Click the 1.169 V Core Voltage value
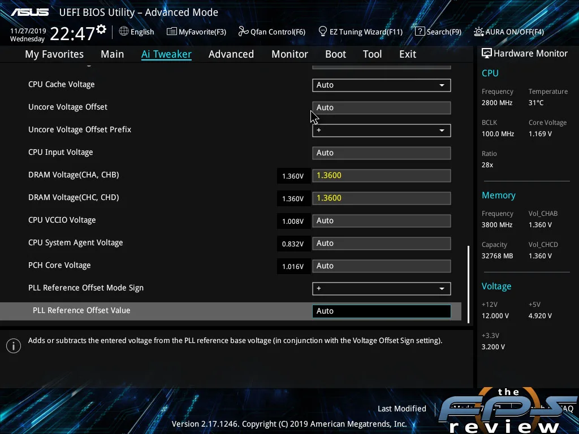This screenshot has width=579, height=434. 540,134
